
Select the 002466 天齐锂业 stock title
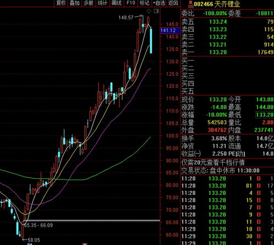(217, 4)
